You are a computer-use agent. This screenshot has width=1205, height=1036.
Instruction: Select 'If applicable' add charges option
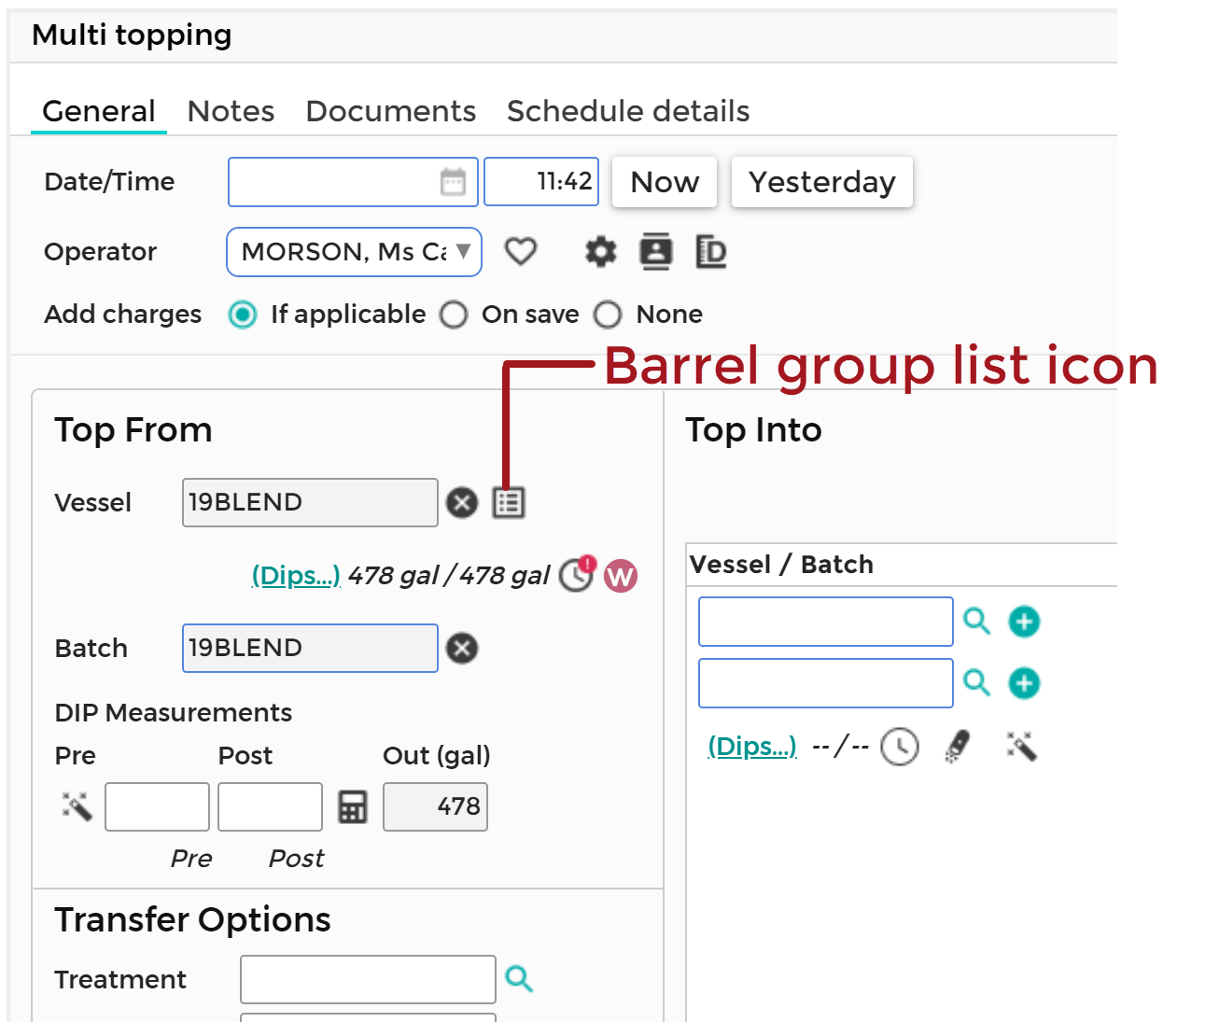(x=243, y=315)
